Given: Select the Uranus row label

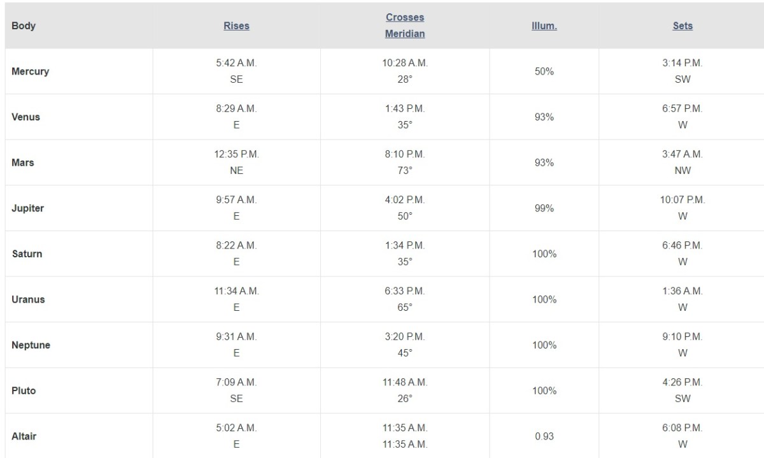Looking at the screenshot, I should point(28,299).
